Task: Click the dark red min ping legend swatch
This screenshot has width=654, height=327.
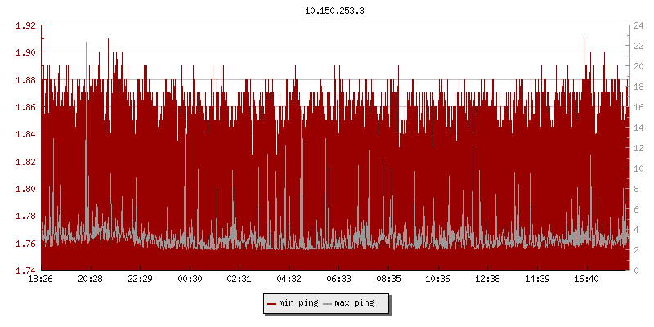Action: click(271, 303)
